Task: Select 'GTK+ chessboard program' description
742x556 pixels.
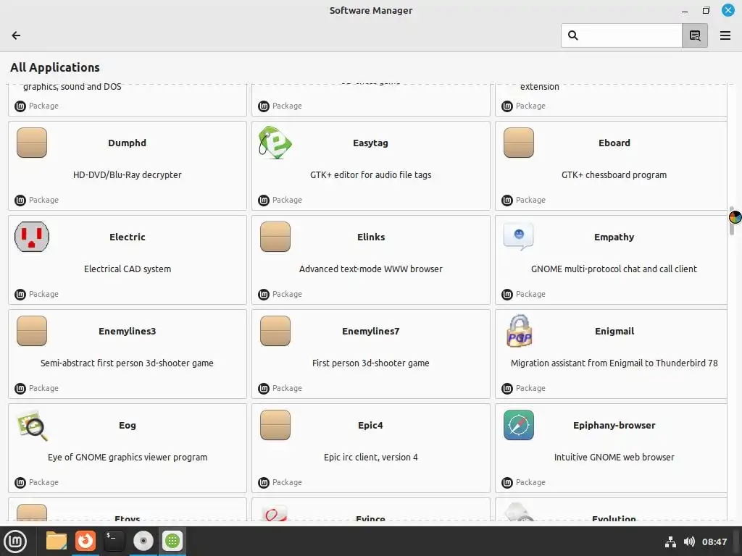Action: point(614,175)
